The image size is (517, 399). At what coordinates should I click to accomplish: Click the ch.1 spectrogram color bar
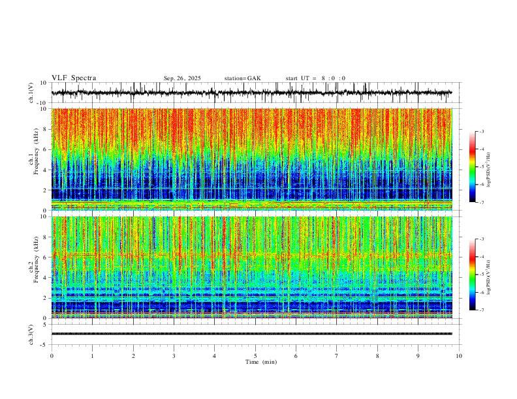point(472,167)
